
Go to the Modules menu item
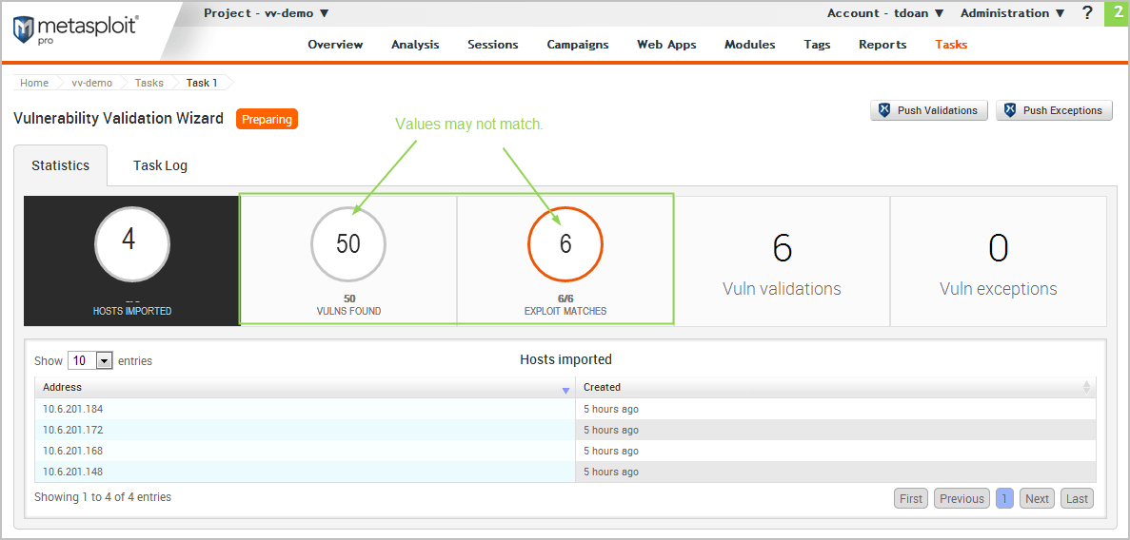749,45
